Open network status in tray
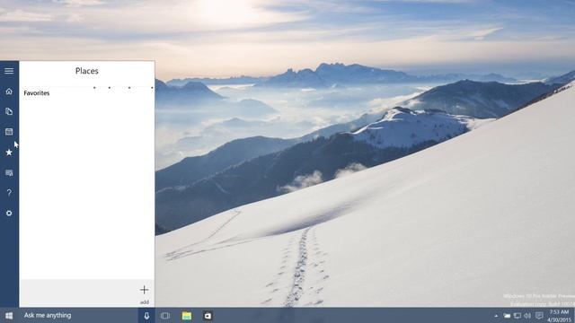The width and height of the screenshot is (575, 323). (517, 316)
